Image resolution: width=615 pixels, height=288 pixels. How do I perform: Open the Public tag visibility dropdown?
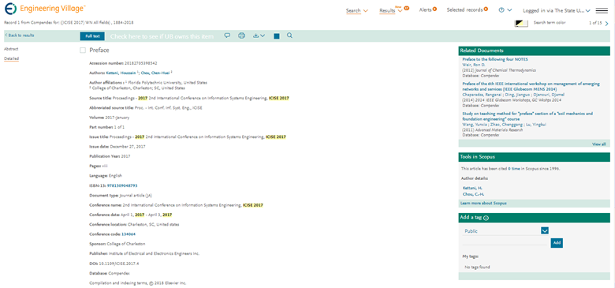[544, 230]
